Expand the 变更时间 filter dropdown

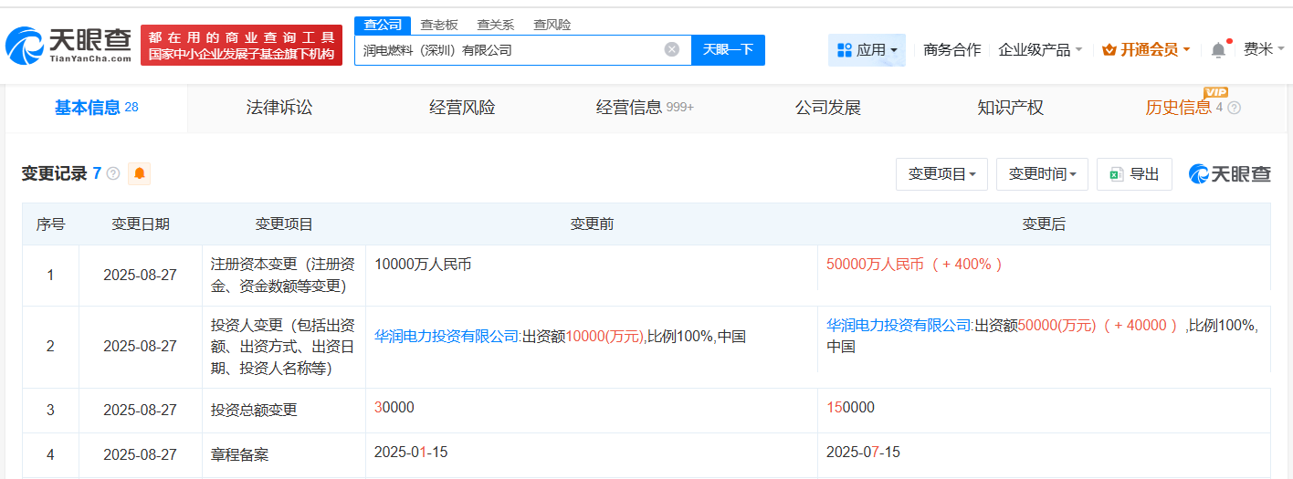1042,174
